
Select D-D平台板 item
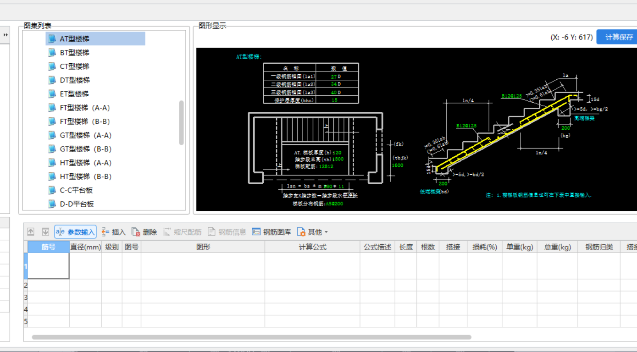pyautogui.click(x=71, y=204)
